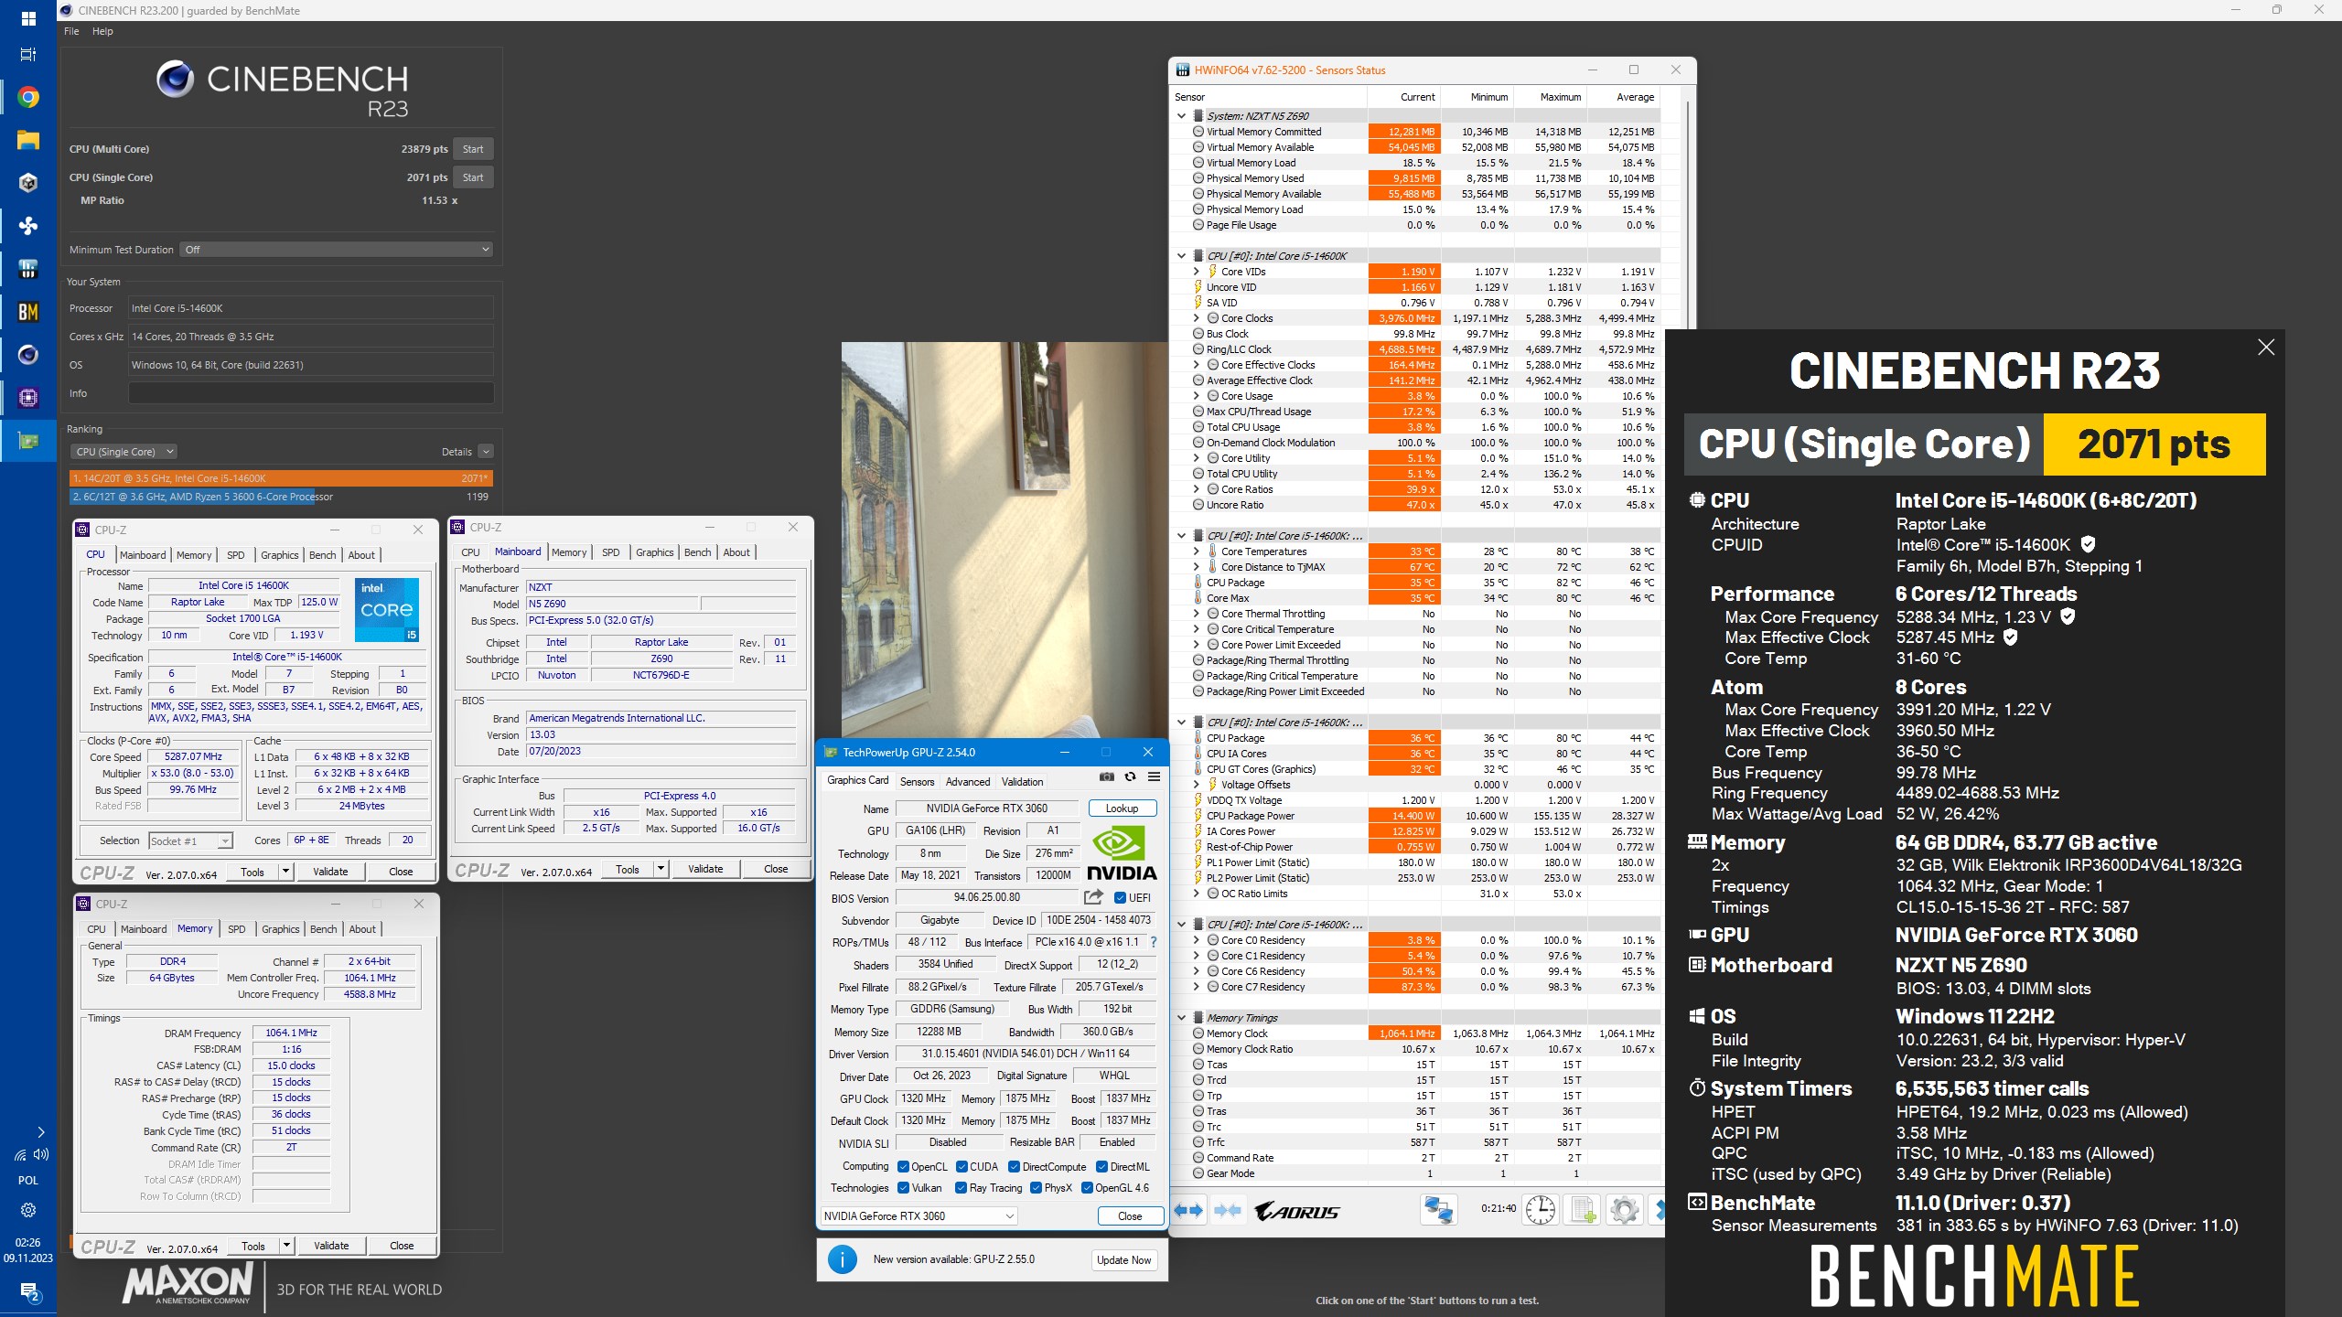Click the PCIe bus interface help question mark
The height and width of the screenshot is (1317, 2342).
click(x=1154, y=942)
